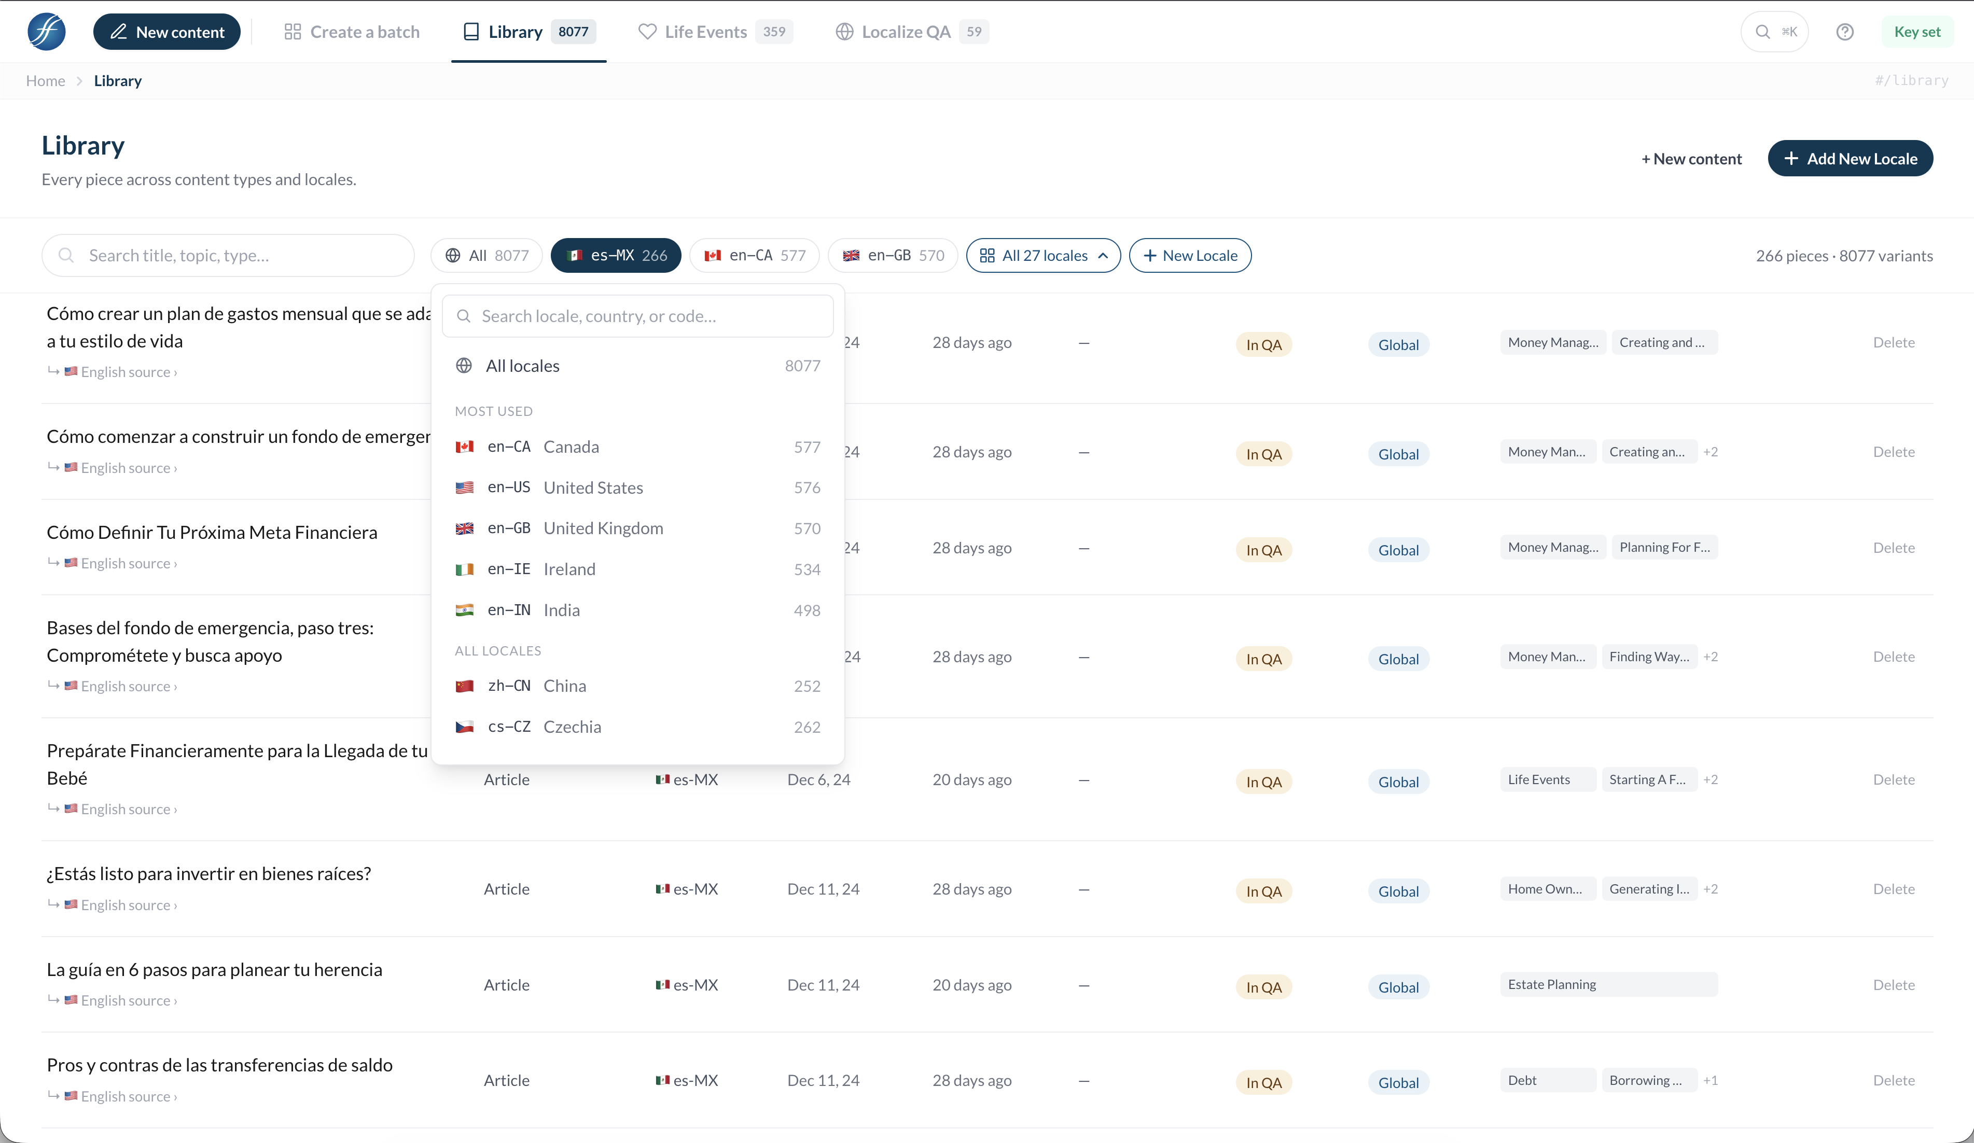The image size is (1974, 1143).
Task: Click the + New content text link
Action: [1691, 158]
